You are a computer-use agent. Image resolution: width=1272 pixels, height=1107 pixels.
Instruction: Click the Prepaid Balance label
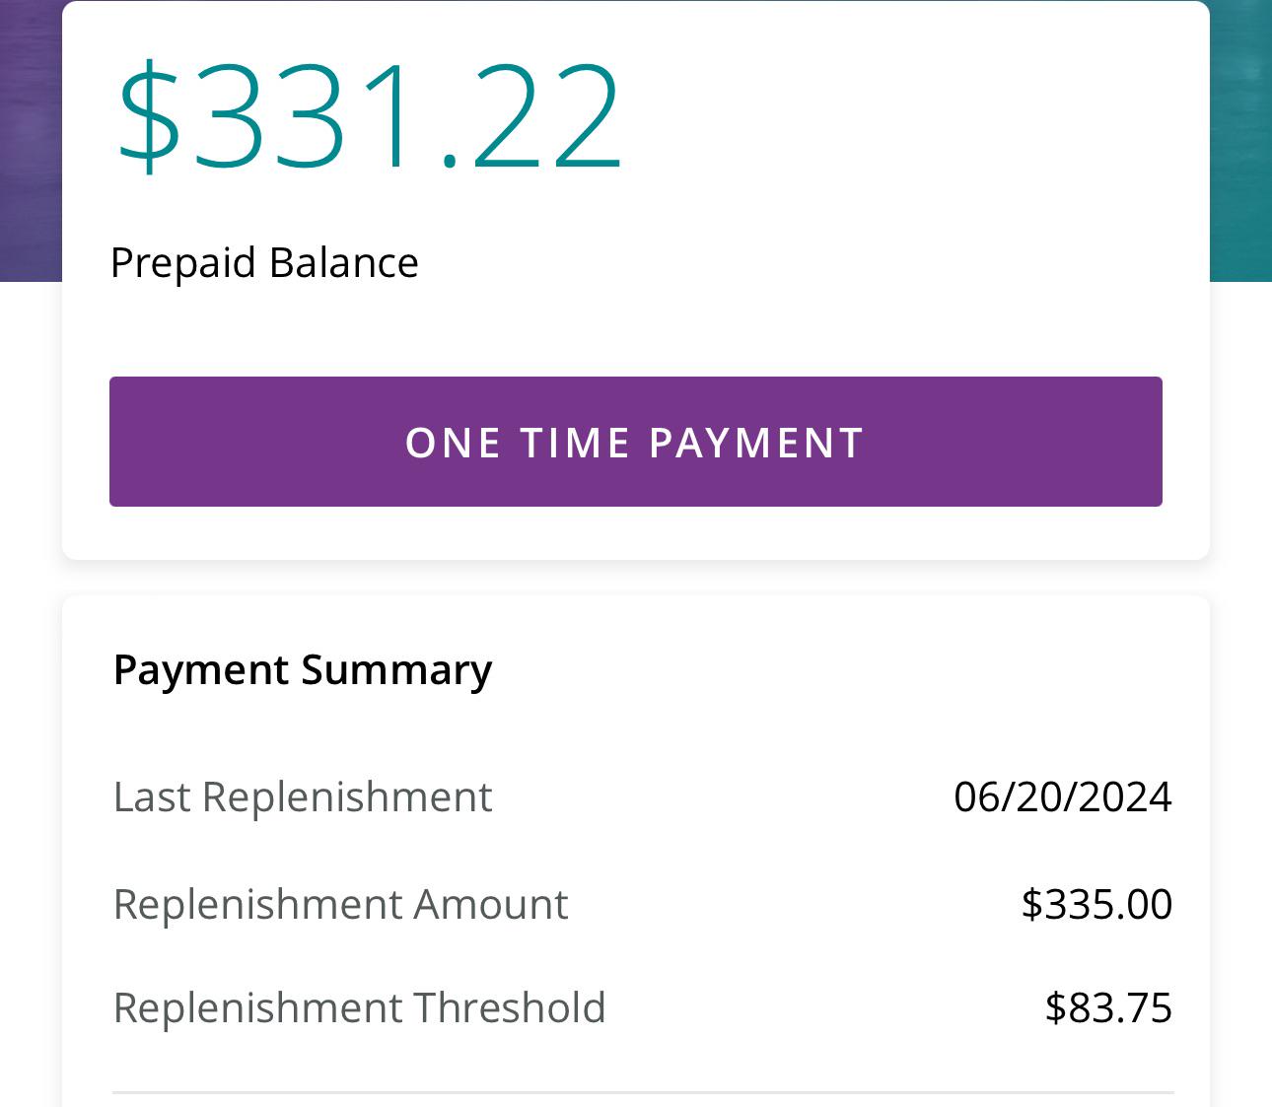coord(264,262)
